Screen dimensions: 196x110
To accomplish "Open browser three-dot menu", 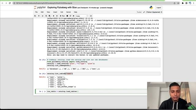I will [194, 3].
